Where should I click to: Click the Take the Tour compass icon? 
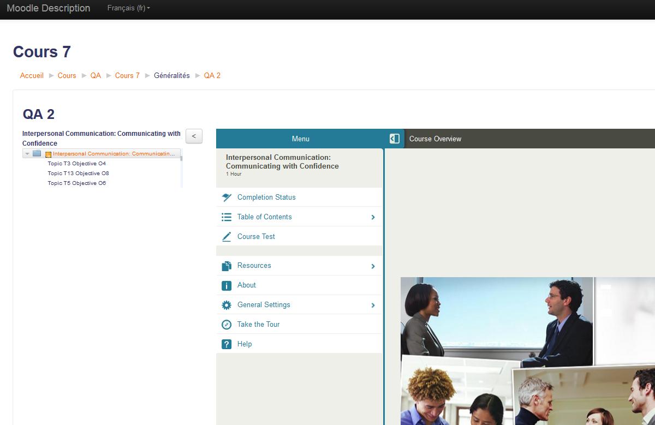click(227, 325)
